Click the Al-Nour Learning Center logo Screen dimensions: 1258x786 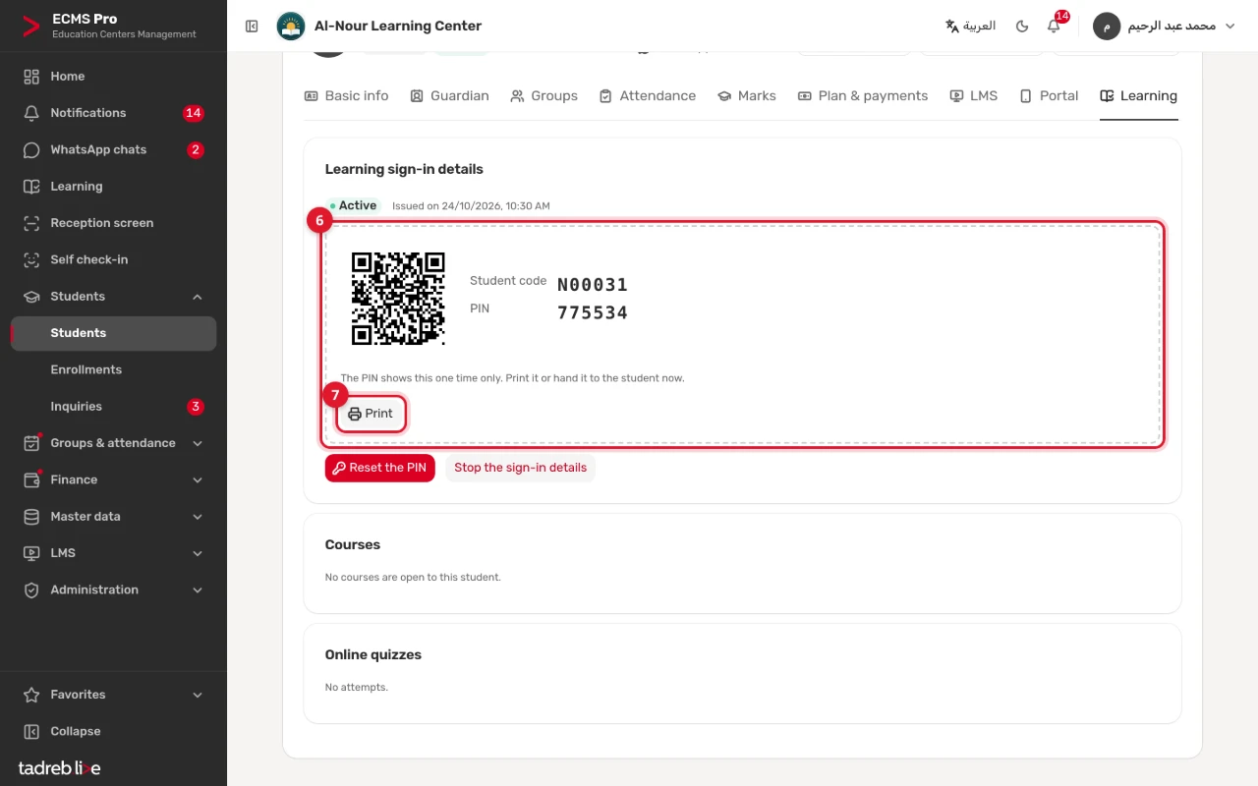pos(291,27)
